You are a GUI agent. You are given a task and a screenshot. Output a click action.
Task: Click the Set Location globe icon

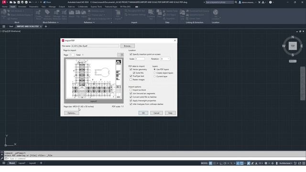[x=216, y=12]
